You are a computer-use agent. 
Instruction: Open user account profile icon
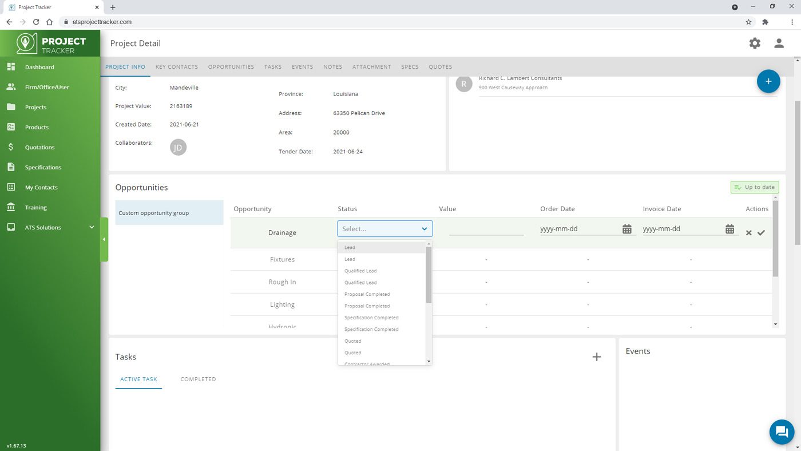pos(779,43)
